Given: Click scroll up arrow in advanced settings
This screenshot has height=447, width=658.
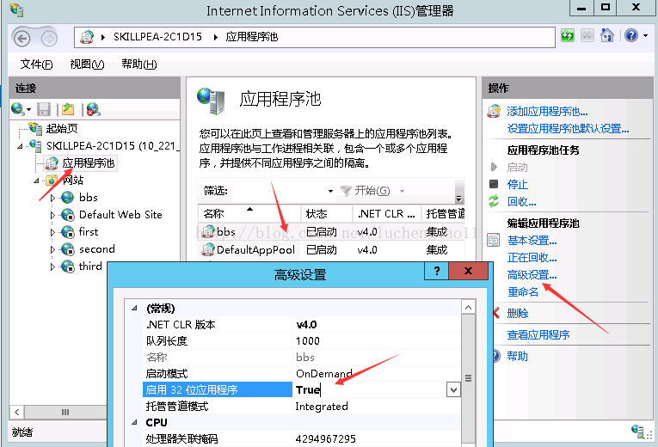Looking at the screenshot, I should pos(468,308).
